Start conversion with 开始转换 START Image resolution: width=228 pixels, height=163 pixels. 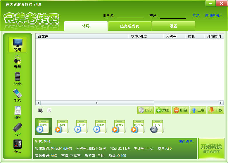pos(211,148)
